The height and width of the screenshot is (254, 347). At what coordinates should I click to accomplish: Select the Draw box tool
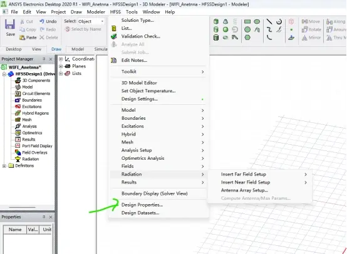(216, 21)
